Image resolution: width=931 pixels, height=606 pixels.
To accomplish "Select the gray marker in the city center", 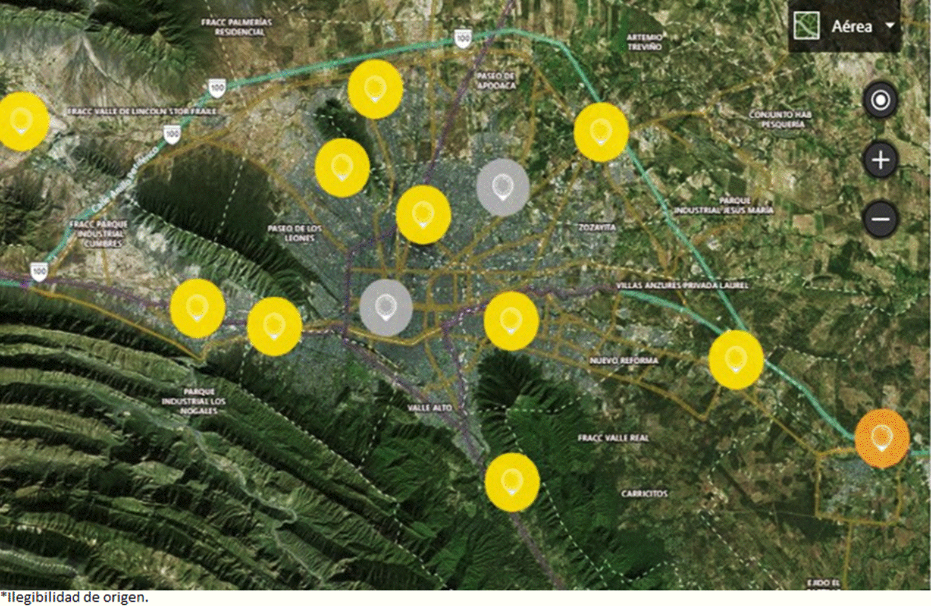I will 385,307.
